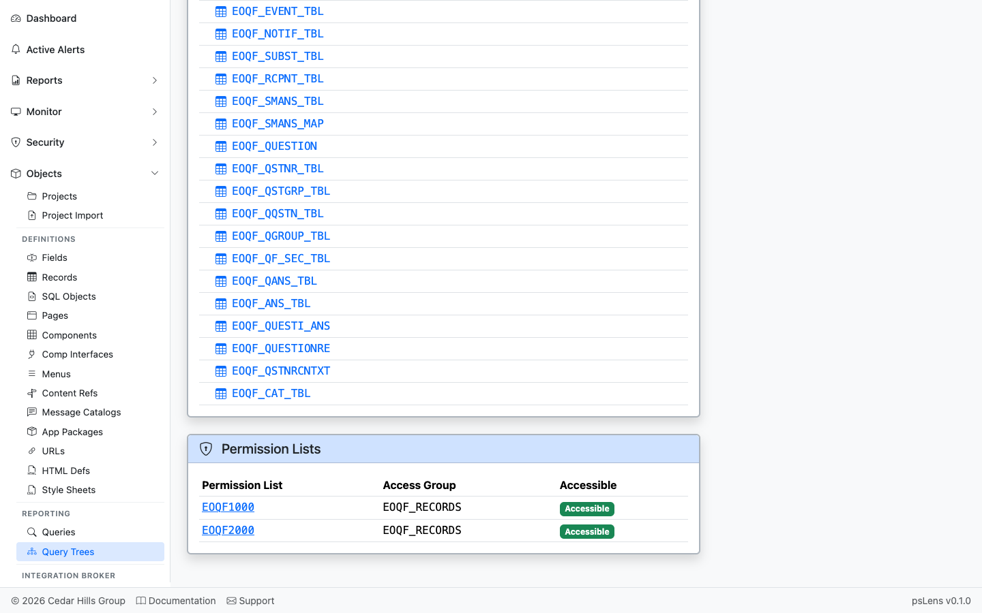Click the Message Catalogs chat icon
Viewport: 982px width, 613px height.
click(x=32, y=412)
